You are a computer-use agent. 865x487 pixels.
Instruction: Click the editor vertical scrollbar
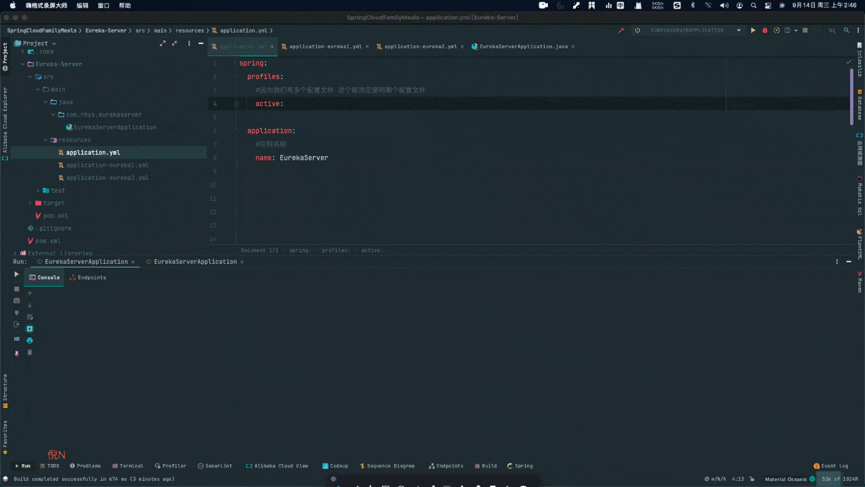(853, 96)
